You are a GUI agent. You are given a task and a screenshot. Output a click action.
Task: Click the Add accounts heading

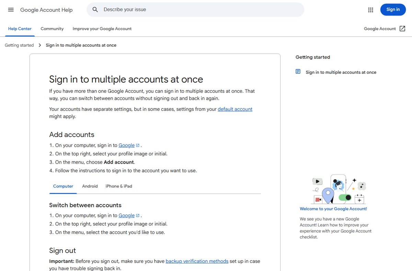click(x=72, y=134)
